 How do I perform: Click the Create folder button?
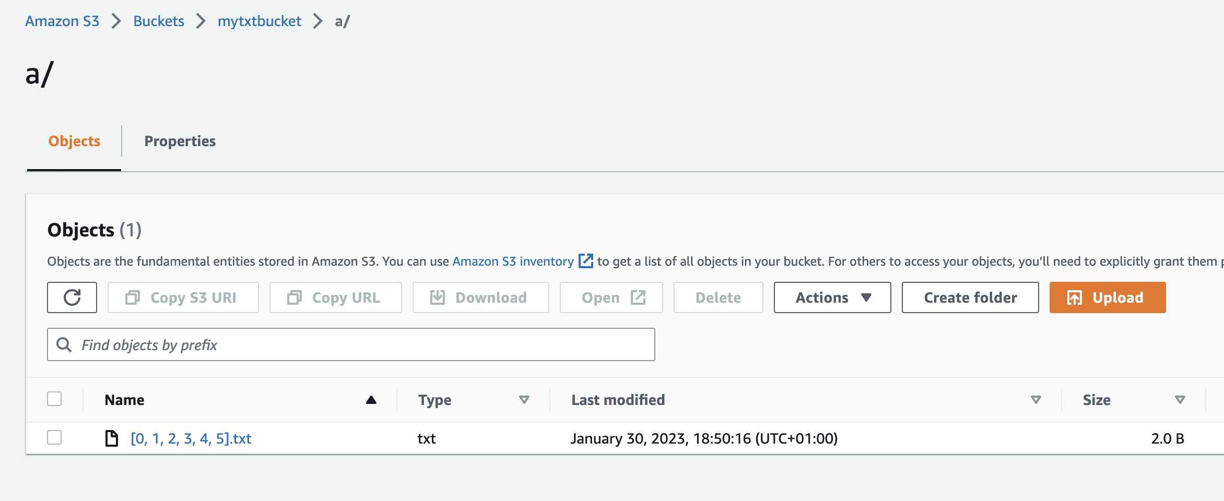coord(970,297)
